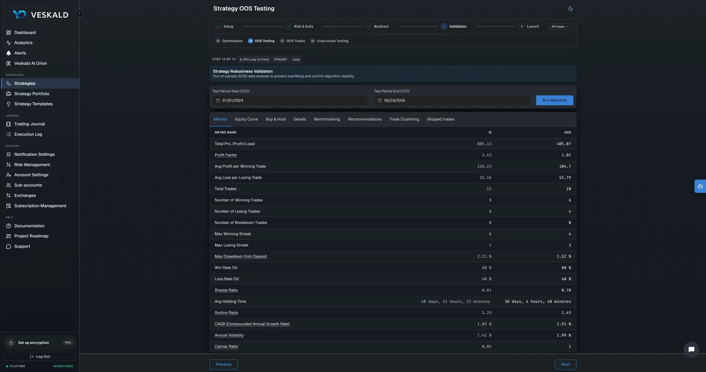Image resolution: width=706 pixels, height=372 pixels.
Task: Expand the All steps dropdown
Action: (560, 26)
